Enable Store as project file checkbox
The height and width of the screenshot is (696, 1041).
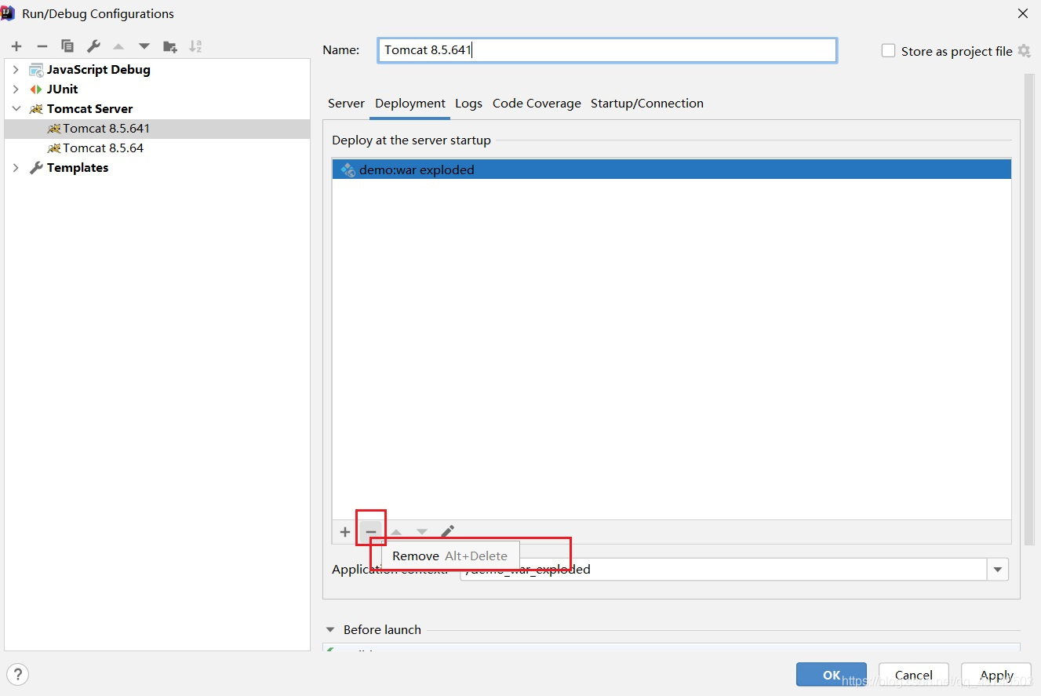pos(888,51)
